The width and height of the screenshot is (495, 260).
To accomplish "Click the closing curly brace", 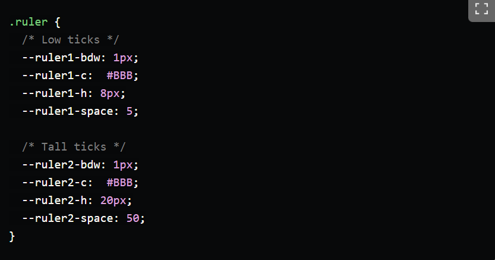I will [12, 236].
